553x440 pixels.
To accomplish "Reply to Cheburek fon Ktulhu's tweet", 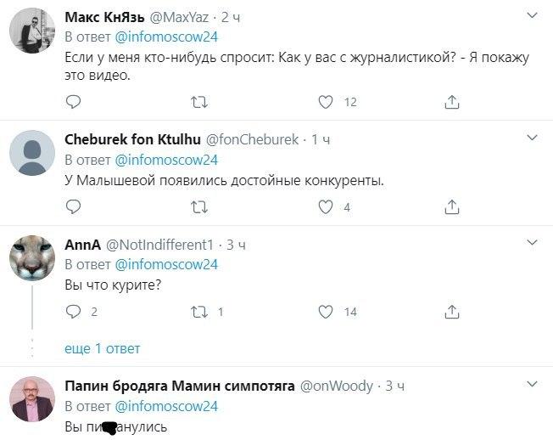I will coord(74,206).
